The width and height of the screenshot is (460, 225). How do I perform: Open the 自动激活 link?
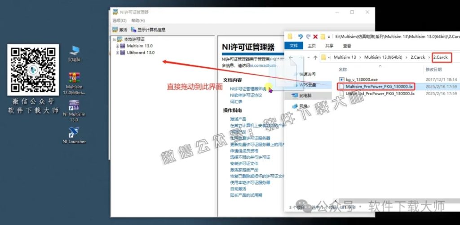tap(238, 189)
